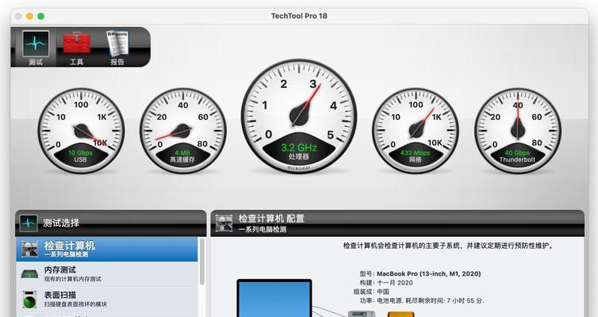Click the 测试选择 panel header icon

tap(29, 223)
